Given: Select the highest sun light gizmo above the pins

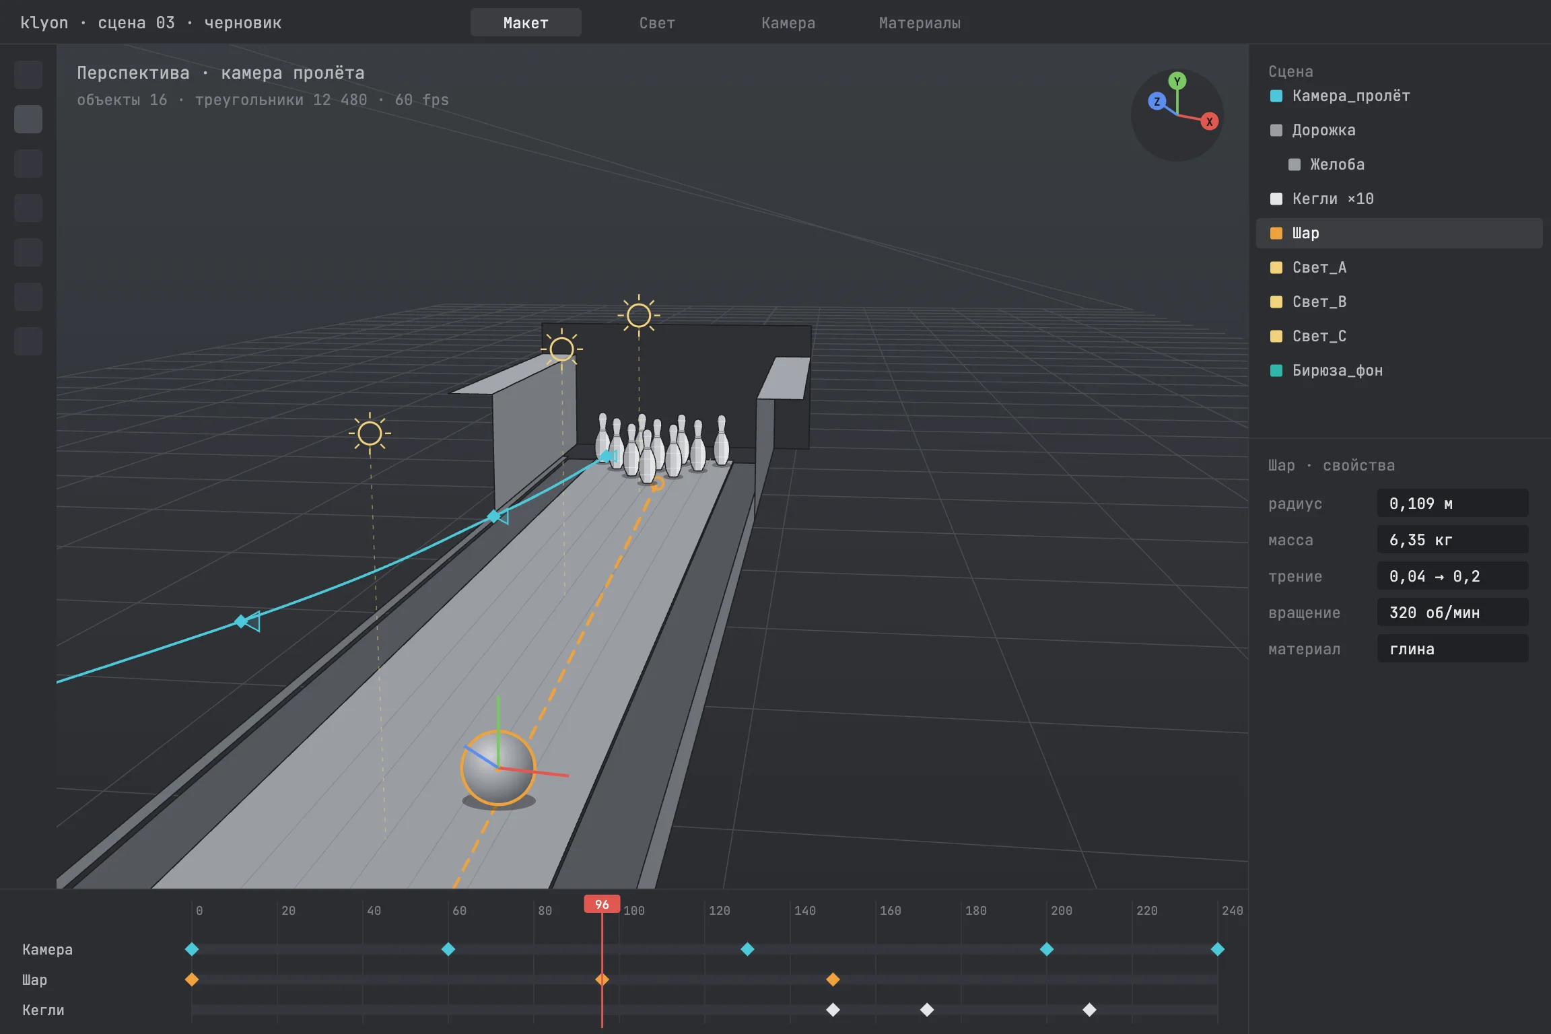Looking at the screenshot, I should click(x=638, y=315).
